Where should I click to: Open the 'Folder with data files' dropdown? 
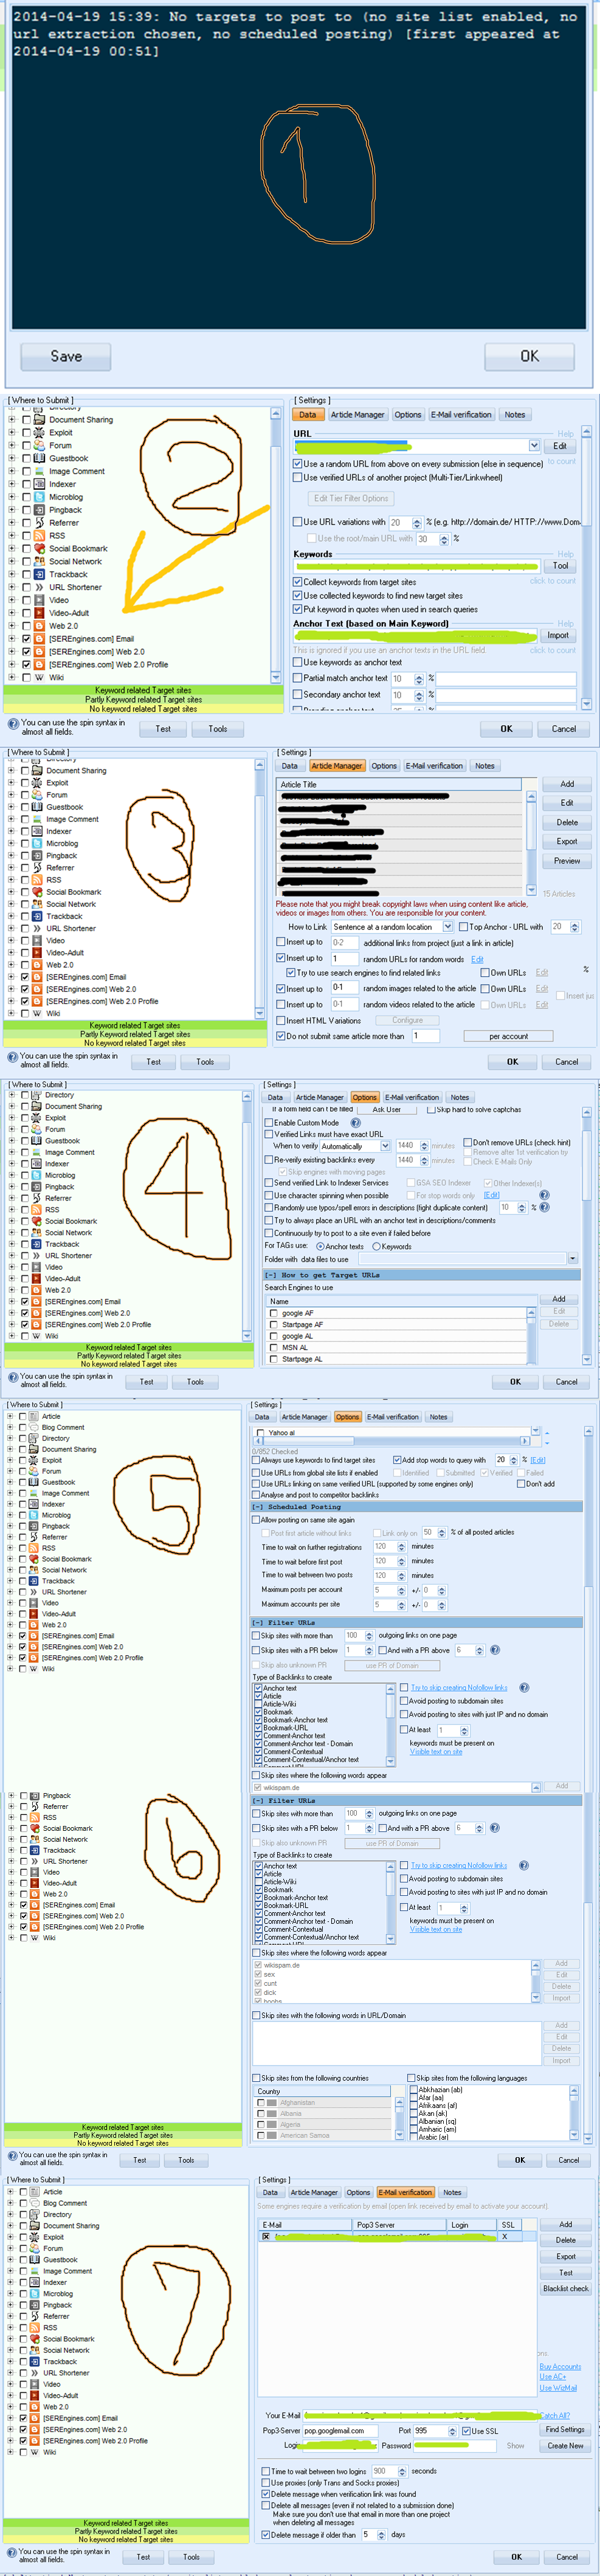coord(573,1259)
